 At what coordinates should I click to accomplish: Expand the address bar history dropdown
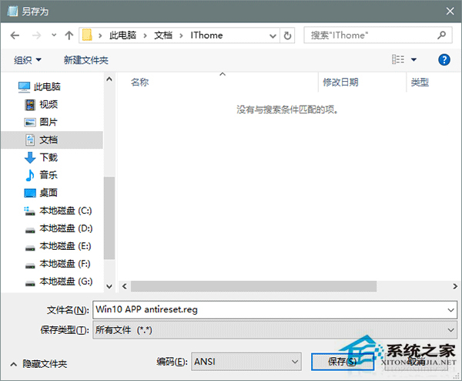(273, 35)
